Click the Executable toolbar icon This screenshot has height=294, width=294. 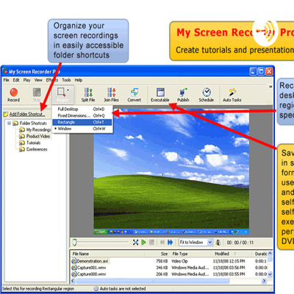(160, 93)
